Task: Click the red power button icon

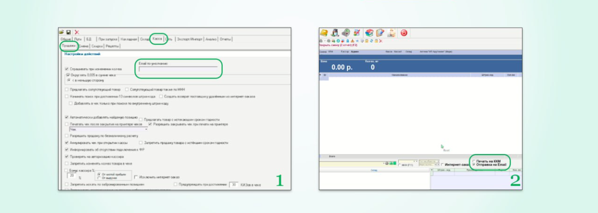Action: click(x=404, y=33)
